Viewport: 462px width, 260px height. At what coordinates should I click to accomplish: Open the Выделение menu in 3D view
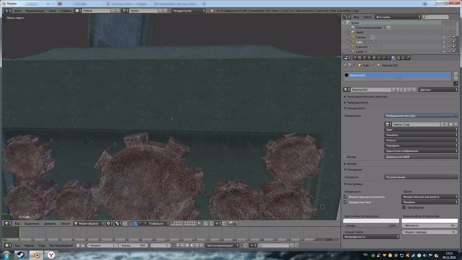pos(32,224)
